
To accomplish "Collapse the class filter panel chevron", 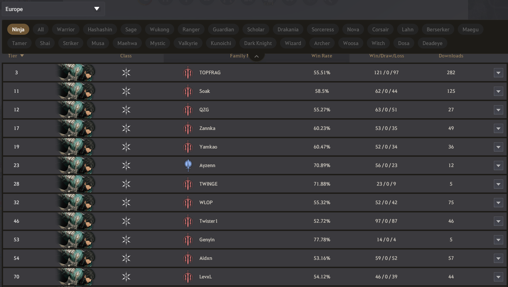I will [x=256, y=56].
